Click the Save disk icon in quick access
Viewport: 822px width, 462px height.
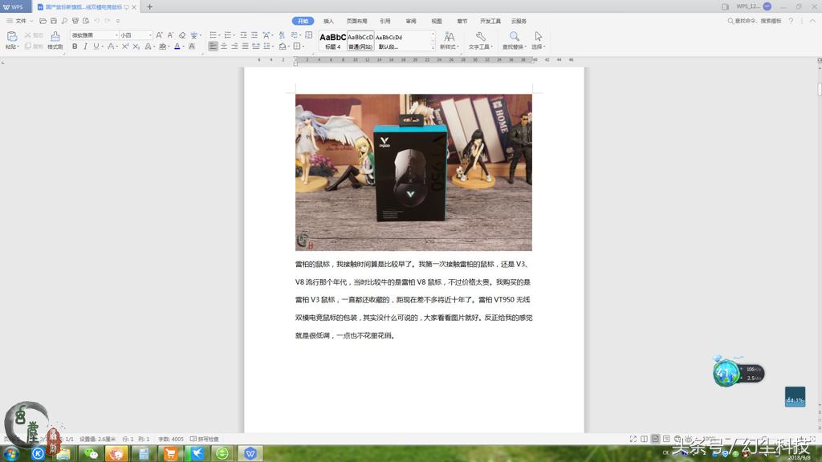54,21
